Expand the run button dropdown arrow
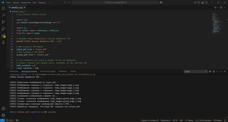The image size is (228, 122). 218,7
